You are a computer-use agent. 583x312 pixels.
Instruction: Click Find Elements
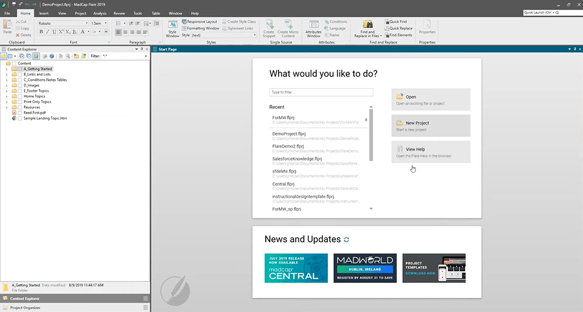tap(398, 35)
